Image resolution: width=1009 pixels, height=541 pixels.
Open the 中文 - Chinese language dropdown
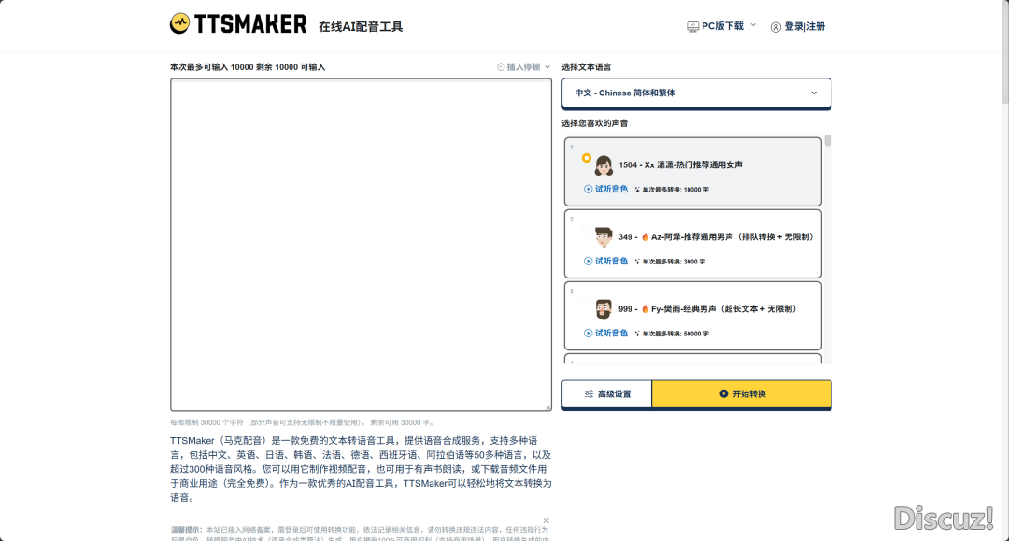click(696, 93)
